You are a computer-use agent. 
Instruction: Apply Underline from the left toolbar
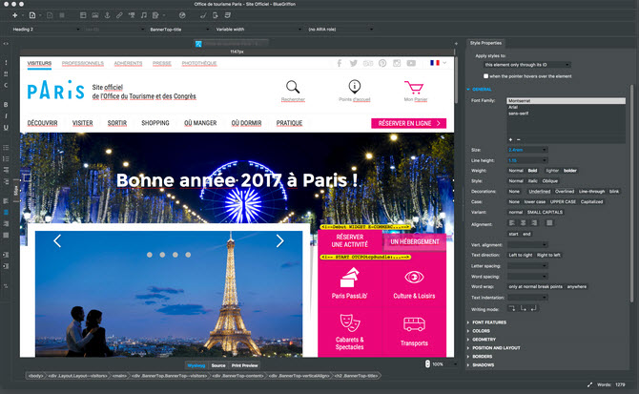[x=6, y=128]
